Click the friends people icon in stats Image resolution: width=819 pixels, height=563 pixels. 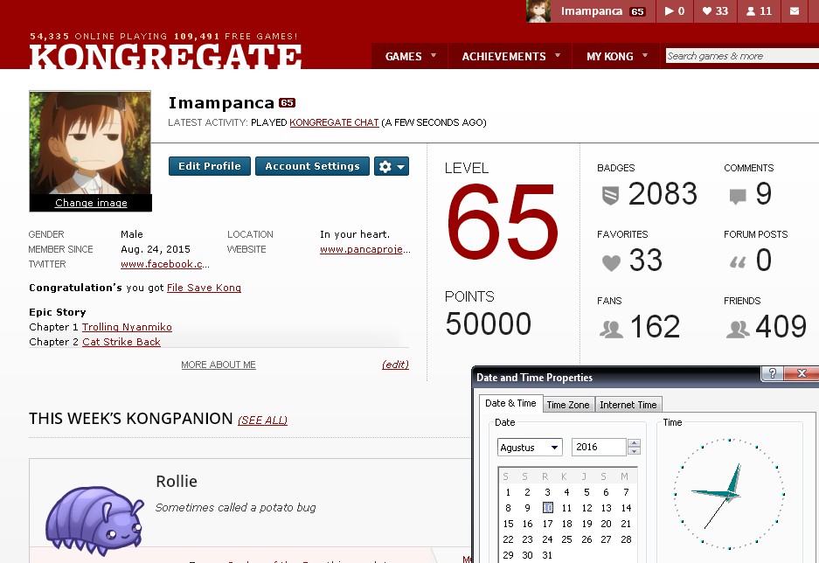(738, 329)
